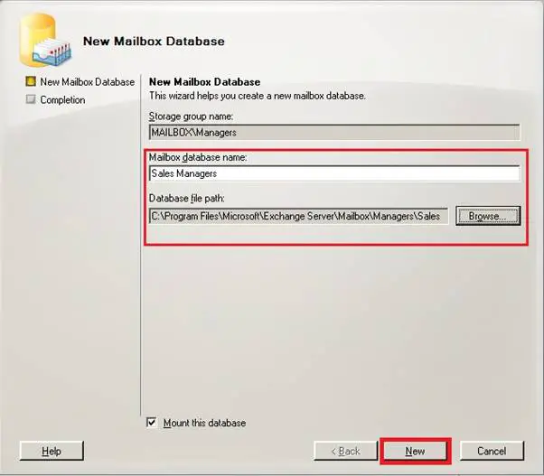
Task: Click the gray Completion step icon
Action: tap(31, 99)
